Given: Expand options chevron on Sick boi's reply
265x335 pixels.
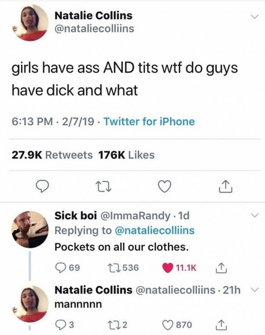Looking at the screenshot, I should (x=254, y=215).
